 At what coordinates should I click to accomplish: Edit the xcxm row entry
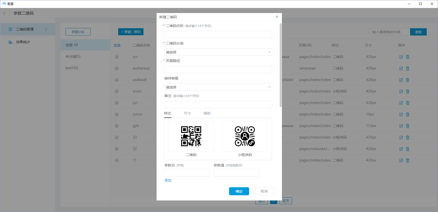pyautogui.click(x=401, y=91)
